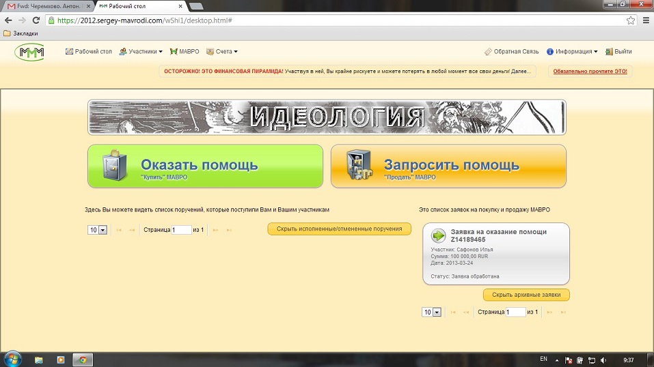Viewport: 654px width, 367px height.
Task: Click green arrow icon on заявка Z14189465
Action: (438, 235)
